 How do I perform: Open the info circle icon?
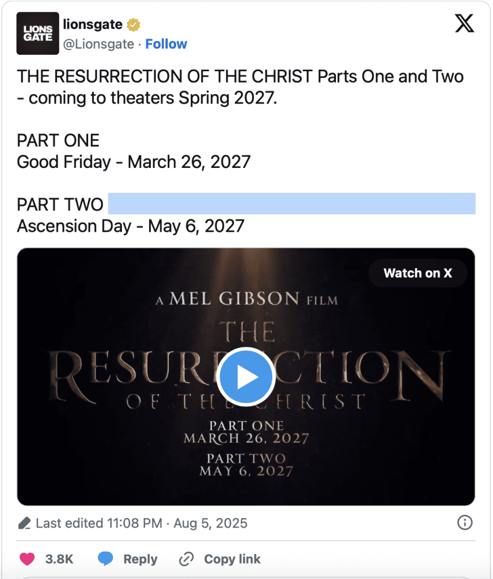(464, 523)
